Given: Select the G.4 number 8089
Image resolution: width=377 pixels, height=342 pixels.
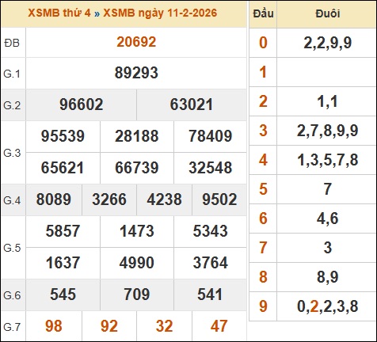Looking at the screenshot, I should [x=54, y=199].
